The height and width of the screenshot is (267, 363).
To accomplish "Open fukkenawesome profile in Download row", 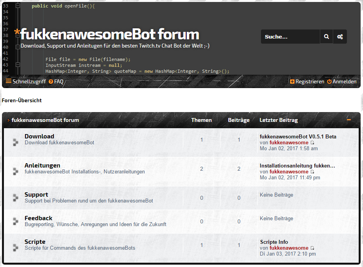I will 289,143.
